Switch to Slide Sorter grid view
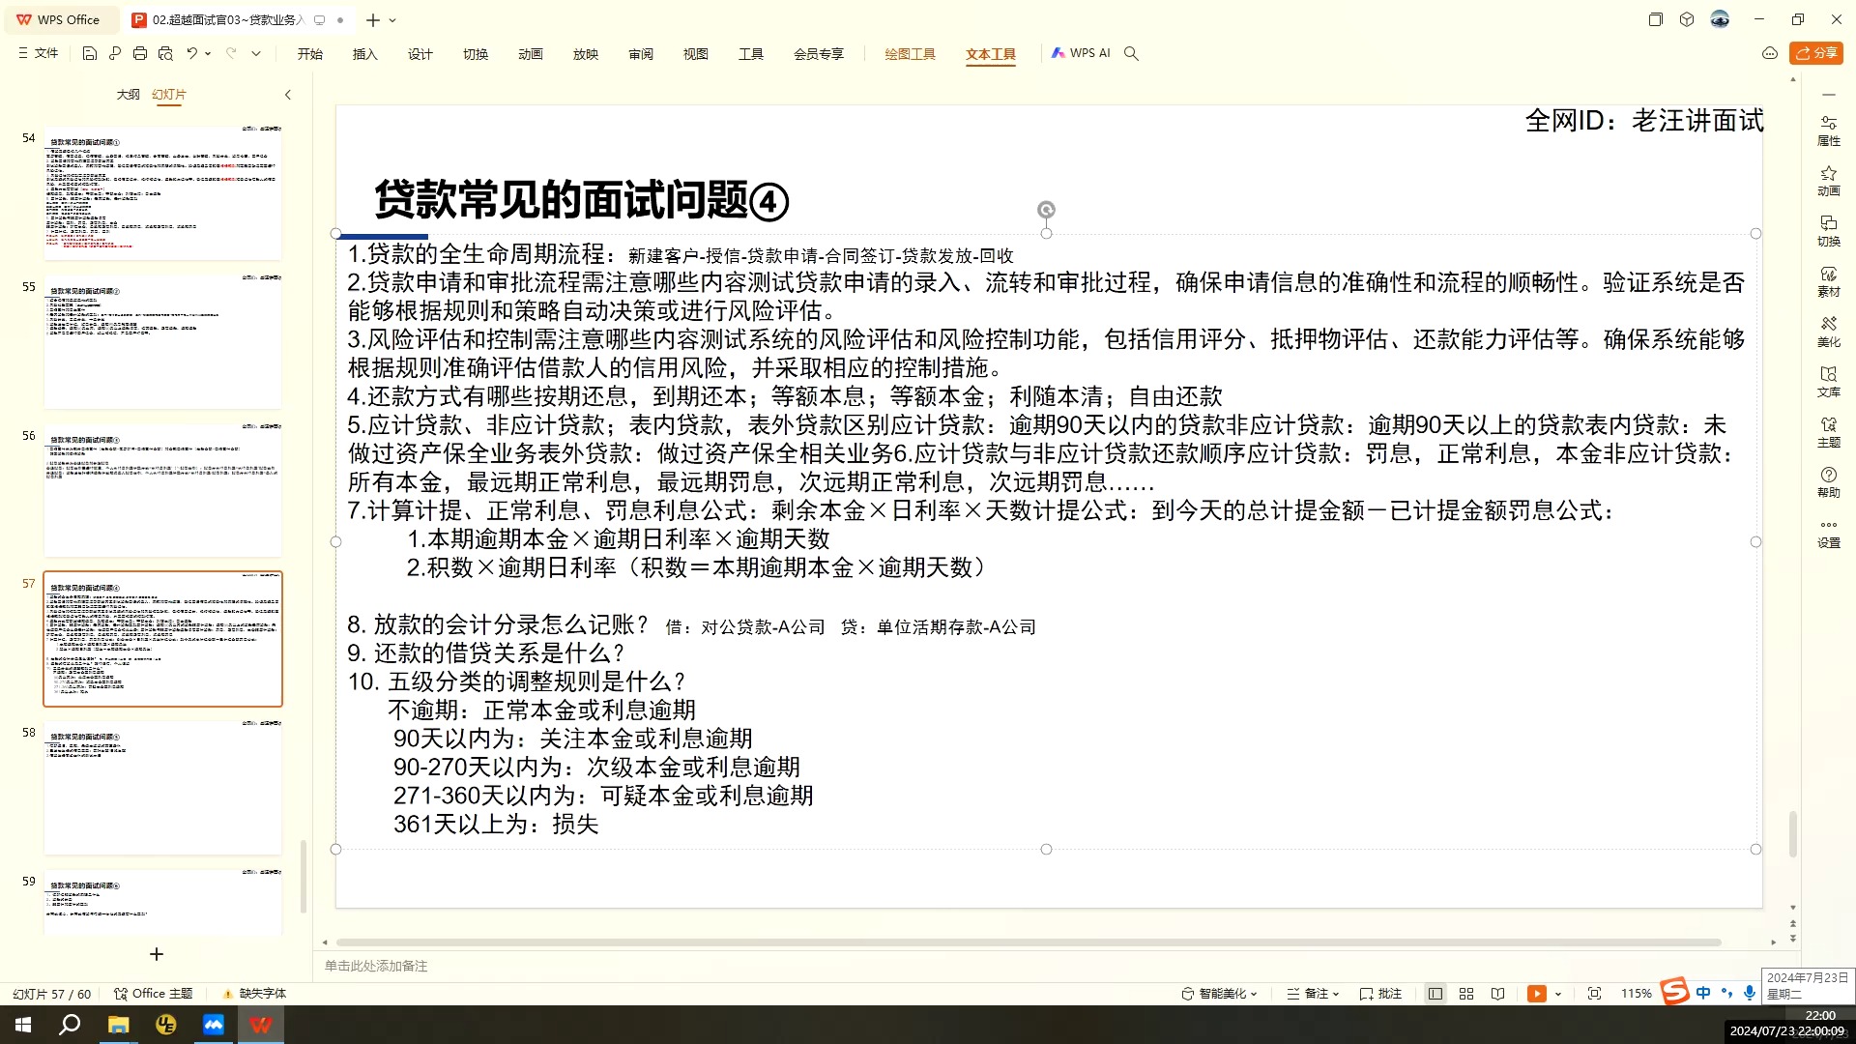The height and width of the screenshot is (1044, 1856). tap(1466, 994)
